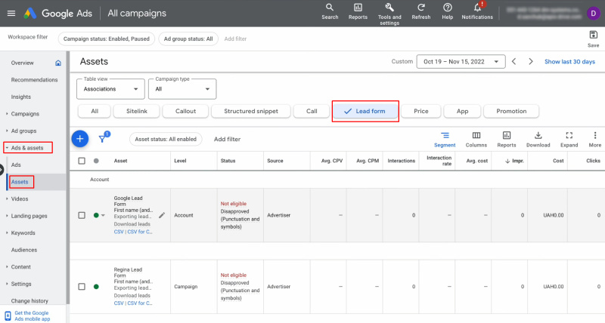Edit the Google Lead Form asset pencil
The width and height of the screenshot is (605, 323).
(162, 215)
